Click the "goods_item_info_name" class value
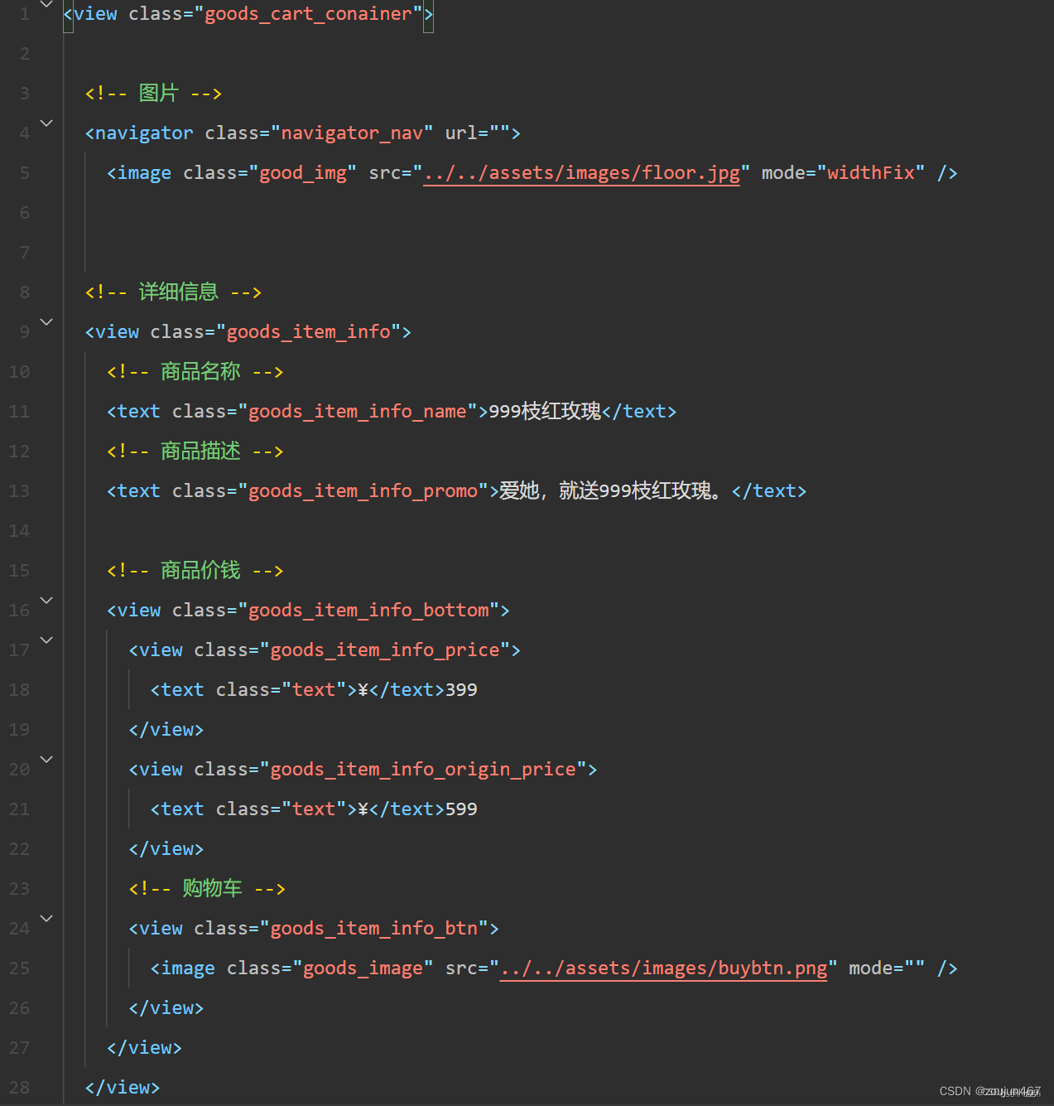Image resolution: width=1054 pixels, height=1106 pixels. tap(358, 412)
